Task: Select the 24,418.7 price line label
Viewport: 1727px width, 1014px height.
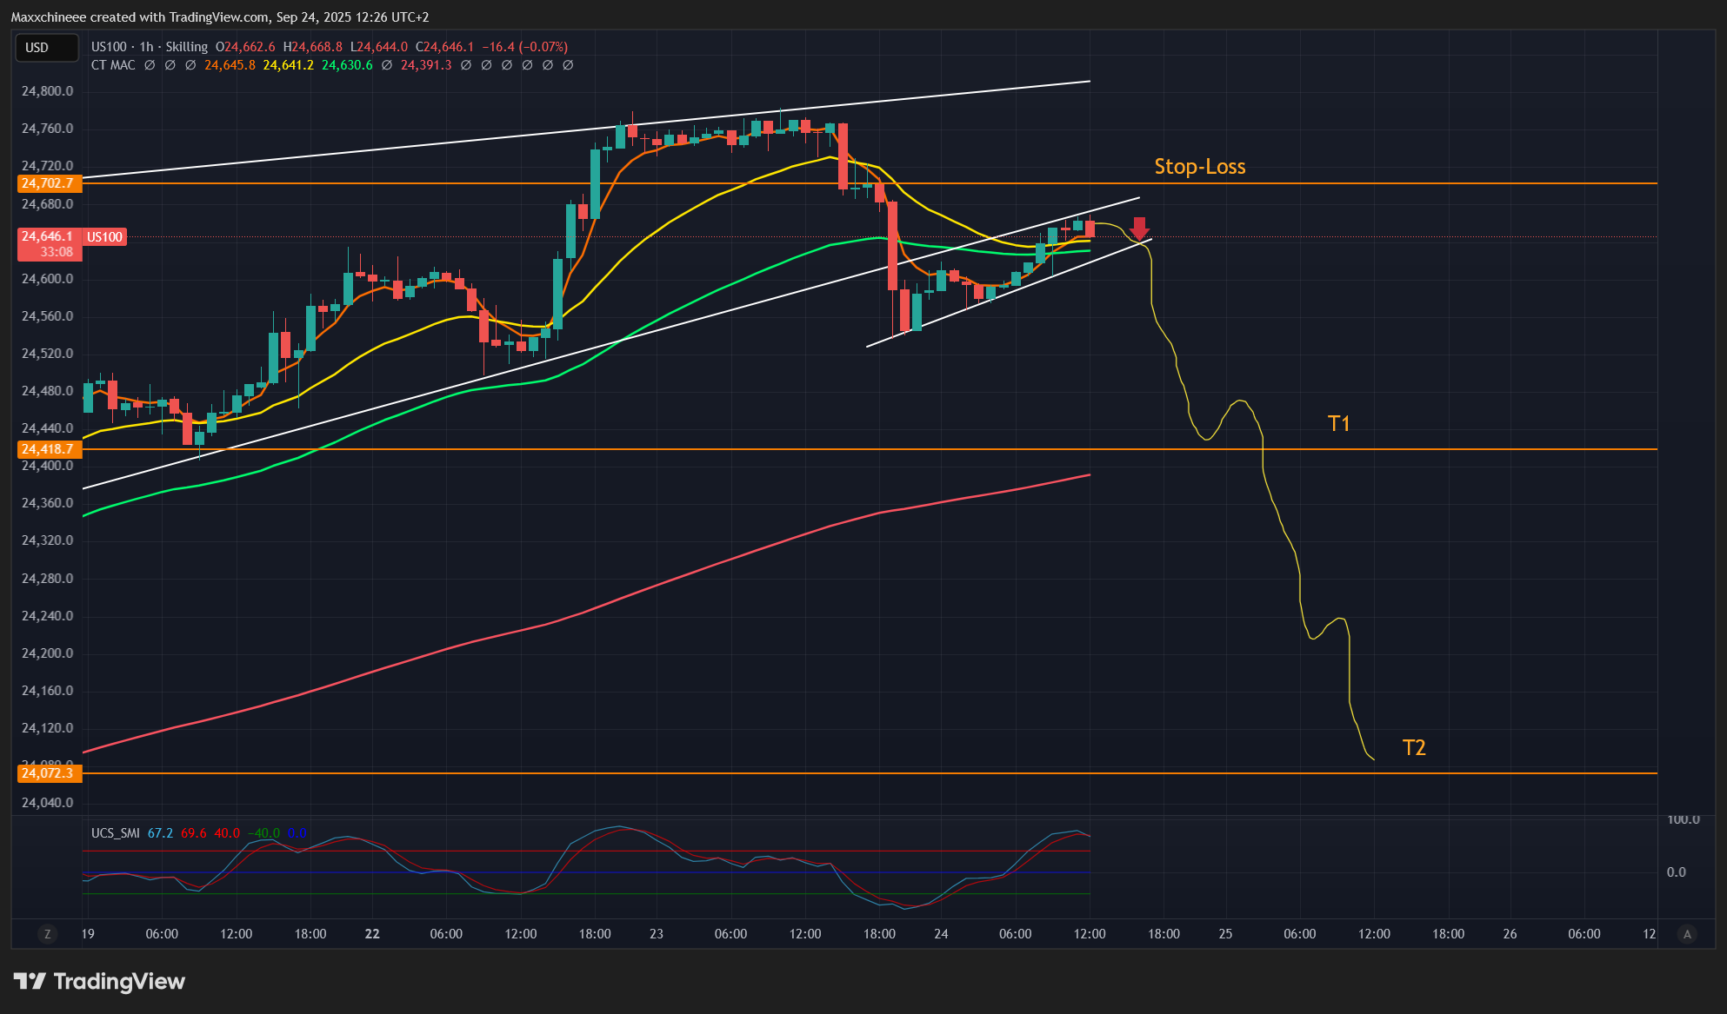Action: pyautogui.click(x=48, y=449)
